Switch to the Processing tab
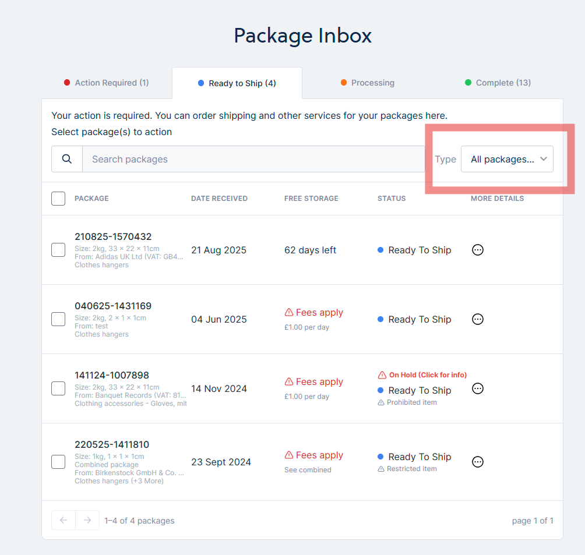This screenshot has width=585, height=555. 368,83
